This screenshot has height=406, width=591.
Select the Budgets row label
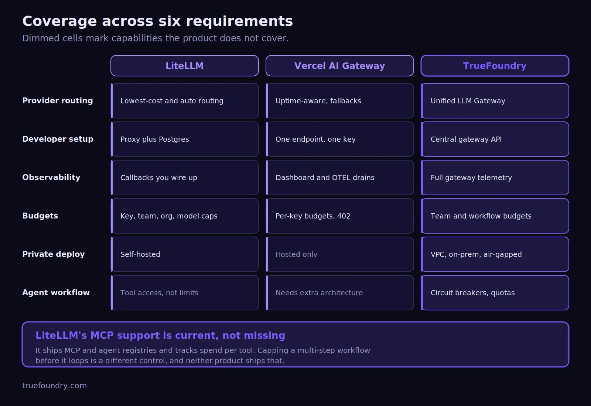(x=40, y=216)
